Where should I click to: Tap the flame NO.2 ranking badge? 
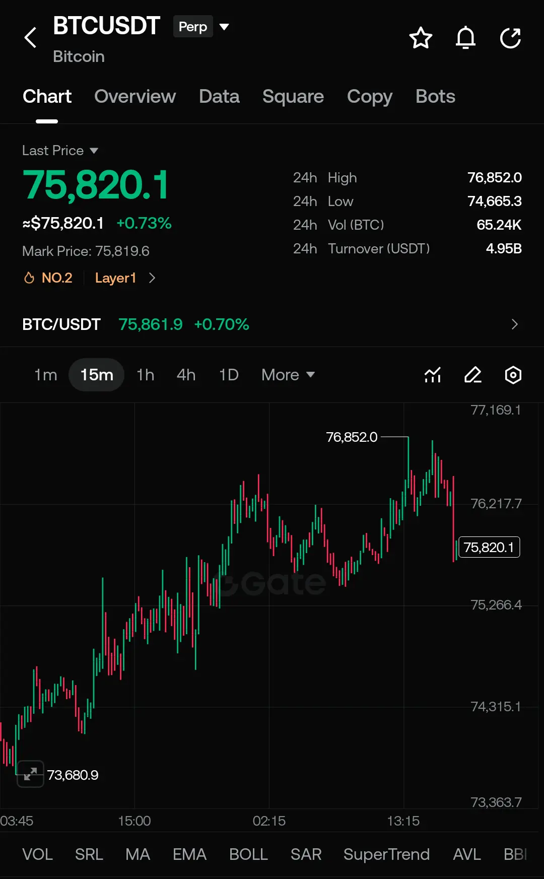[x=48, y=278]
